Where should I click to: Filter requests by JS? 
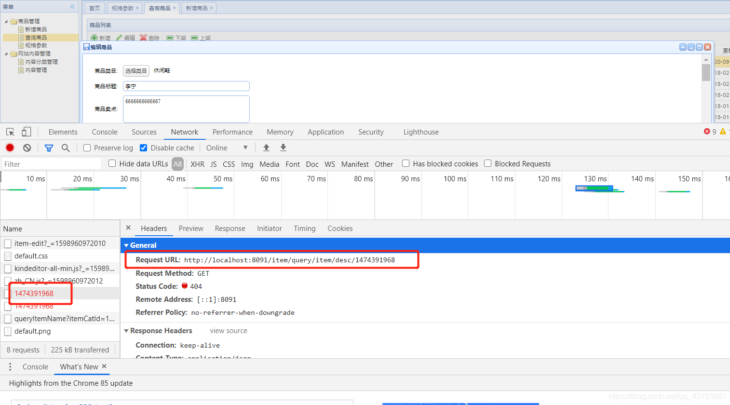click(214, 164)
